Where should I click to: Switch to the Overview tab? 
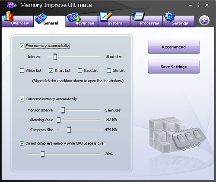click(x=18, y=22)
